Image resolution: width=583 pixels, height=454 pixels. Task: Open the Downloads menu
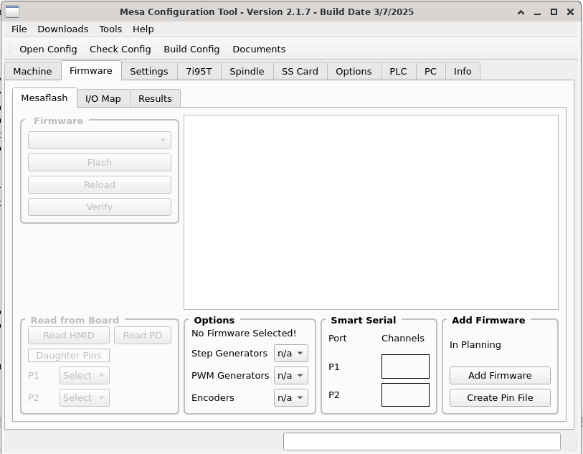pyautogui.click(x=63, y=29)
